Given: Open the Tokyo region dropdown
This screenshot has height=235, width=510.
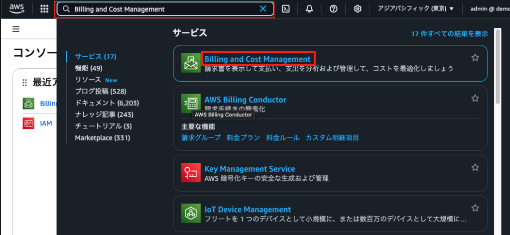Looking at the screenshot, I should [415, 9].
